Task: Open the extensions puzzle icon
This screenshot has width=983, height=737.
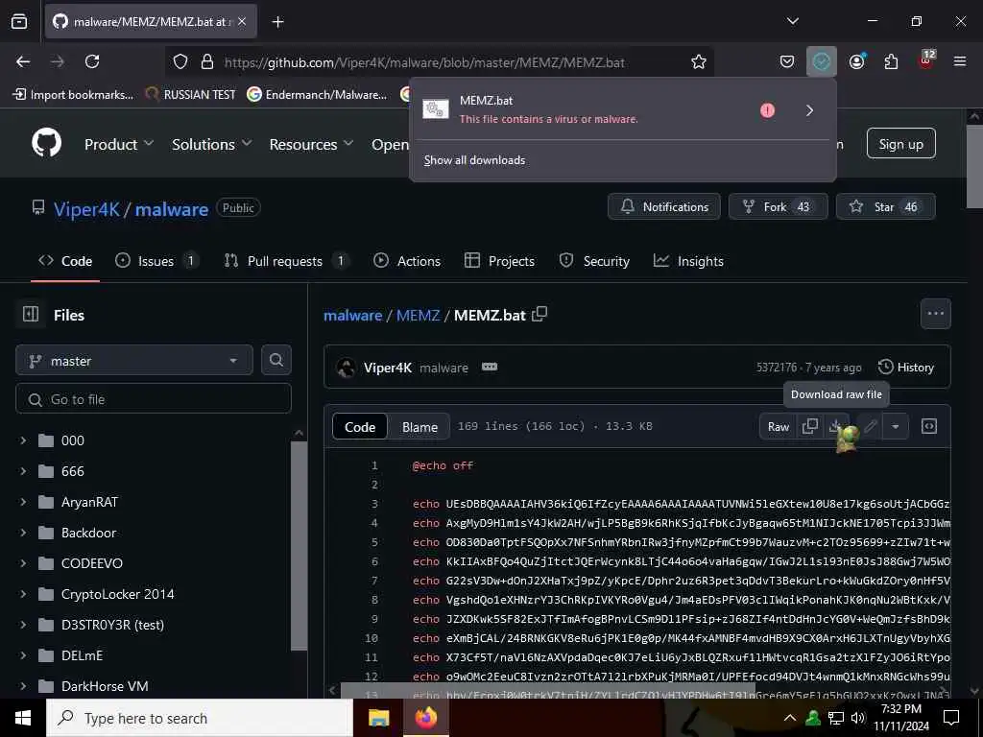Action: pyautogui.click(x=891, y=61)
